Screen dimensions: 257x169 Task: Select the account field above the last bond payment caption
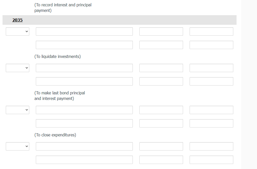click(84, 81)
